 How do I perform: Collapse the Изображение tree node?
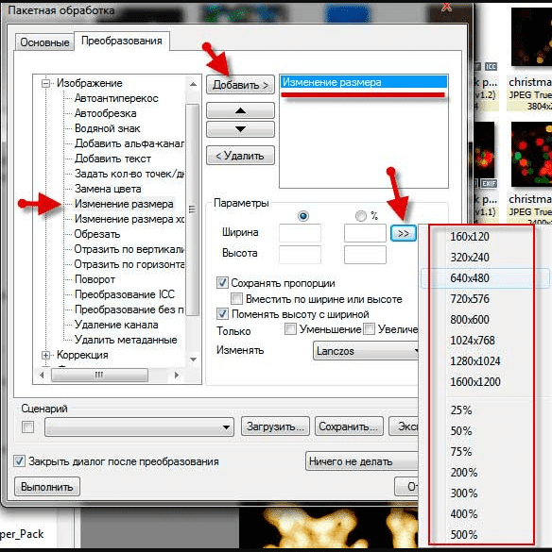pos(45,84)
